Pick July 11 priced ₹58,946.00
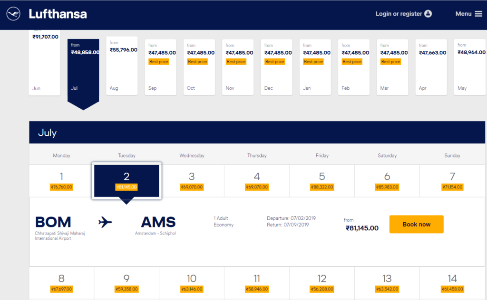Image resolution: width=487 pixels, height=300 pixels. click(x=257, y=283)
